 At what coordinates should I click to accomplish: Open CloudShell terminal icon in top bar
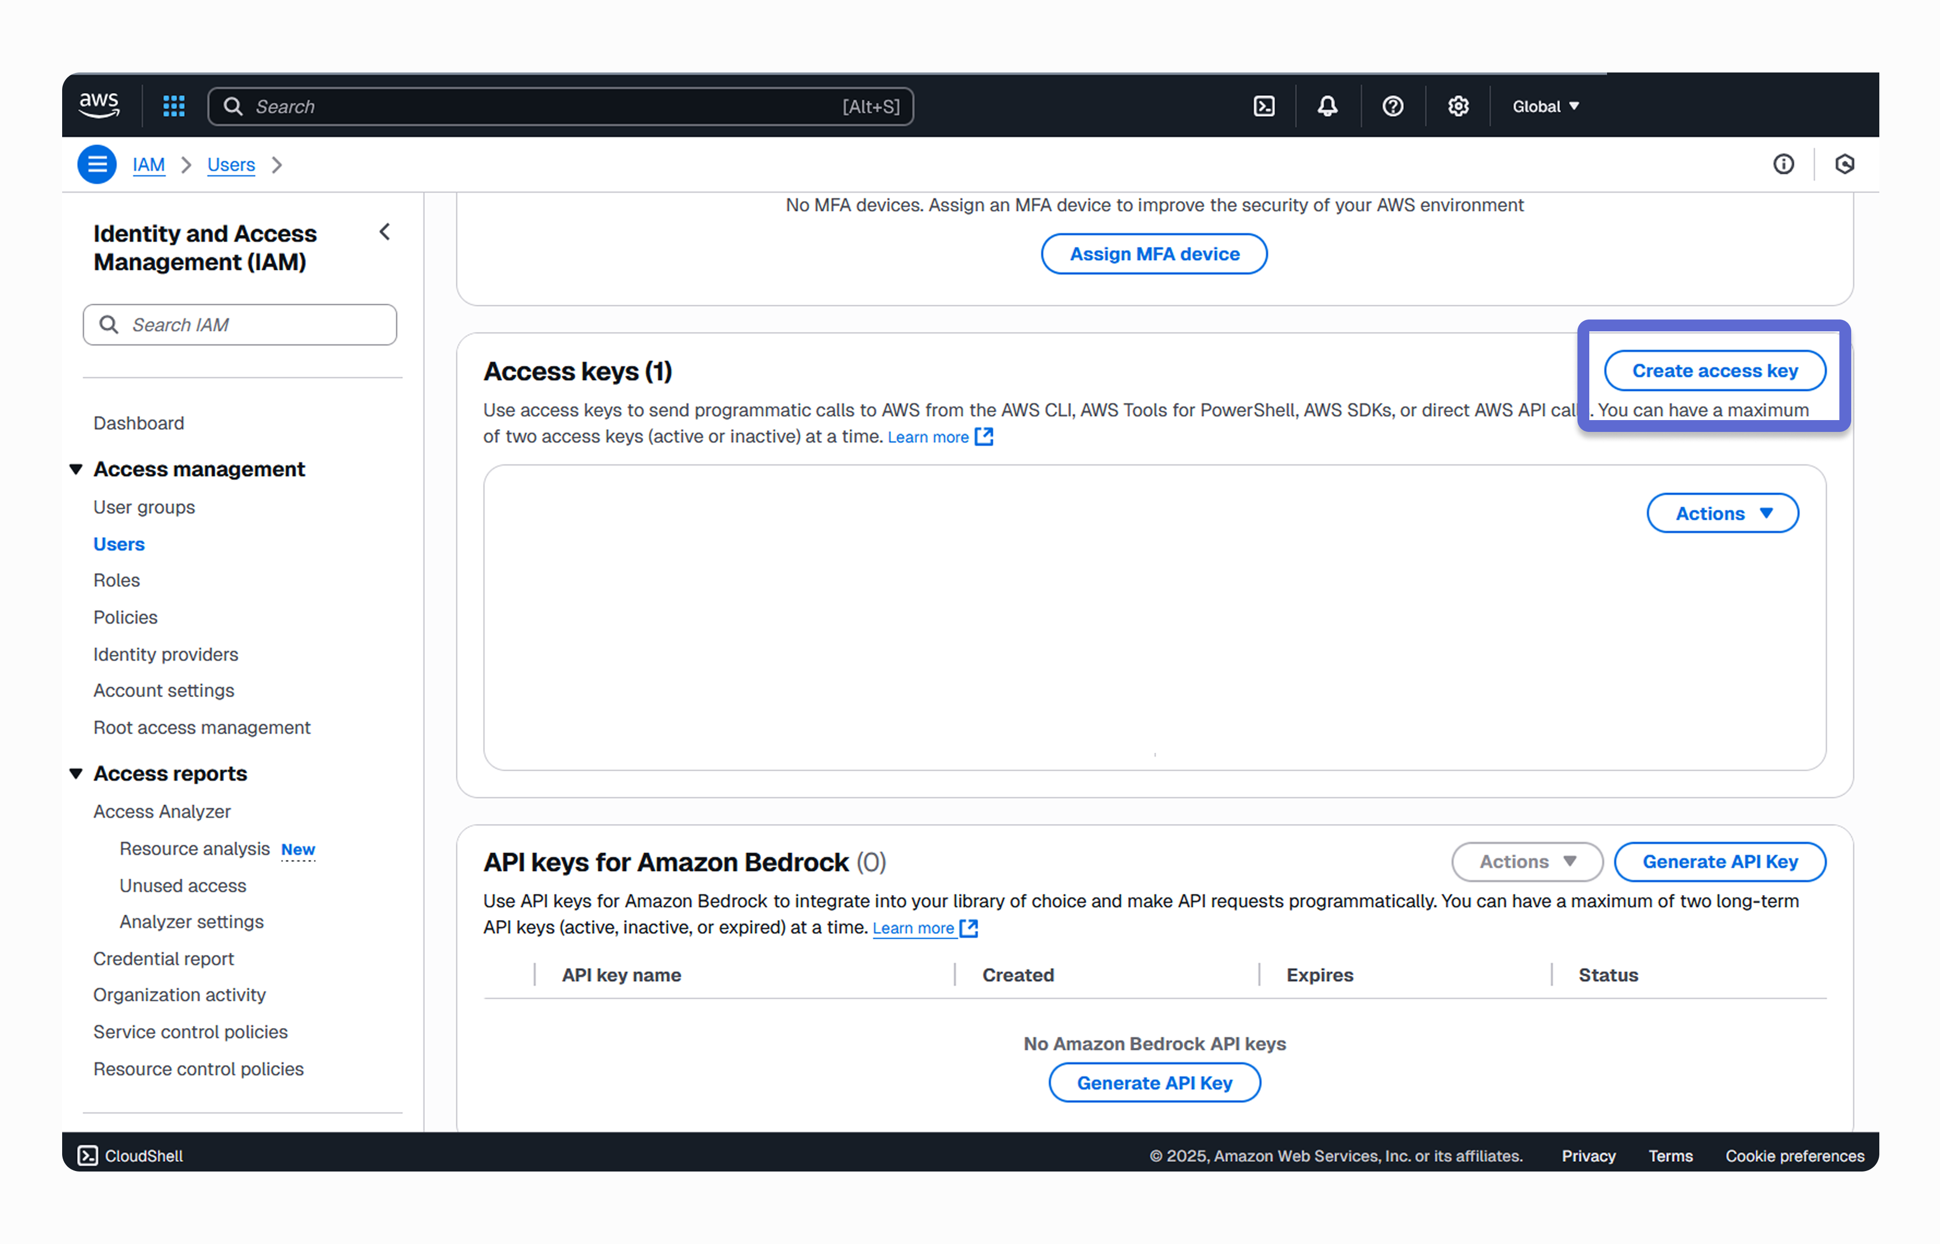click(1264, 106)
